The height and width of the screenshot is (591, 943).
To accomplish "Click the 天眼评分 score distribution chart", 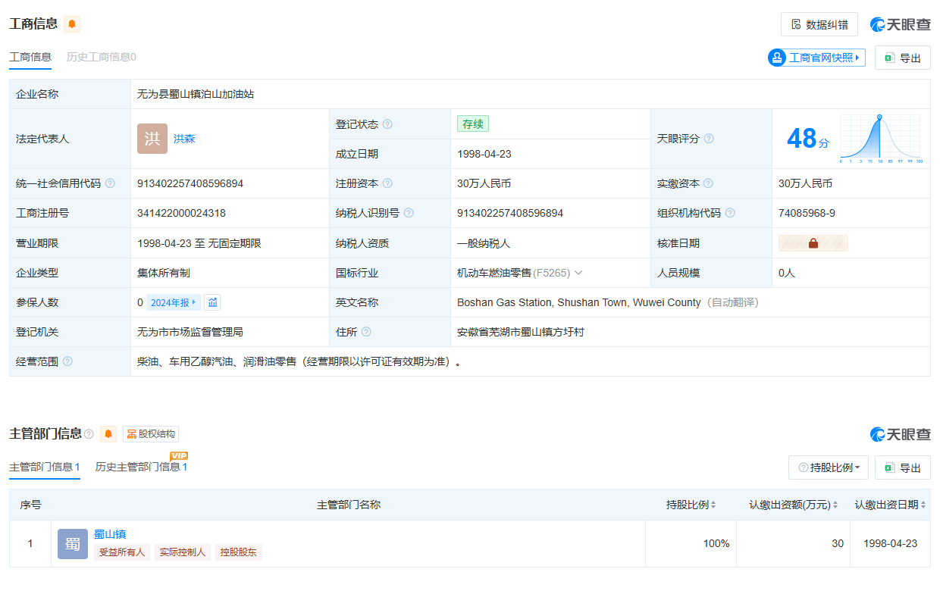I will pyautogui.click(x=880, y=139).
